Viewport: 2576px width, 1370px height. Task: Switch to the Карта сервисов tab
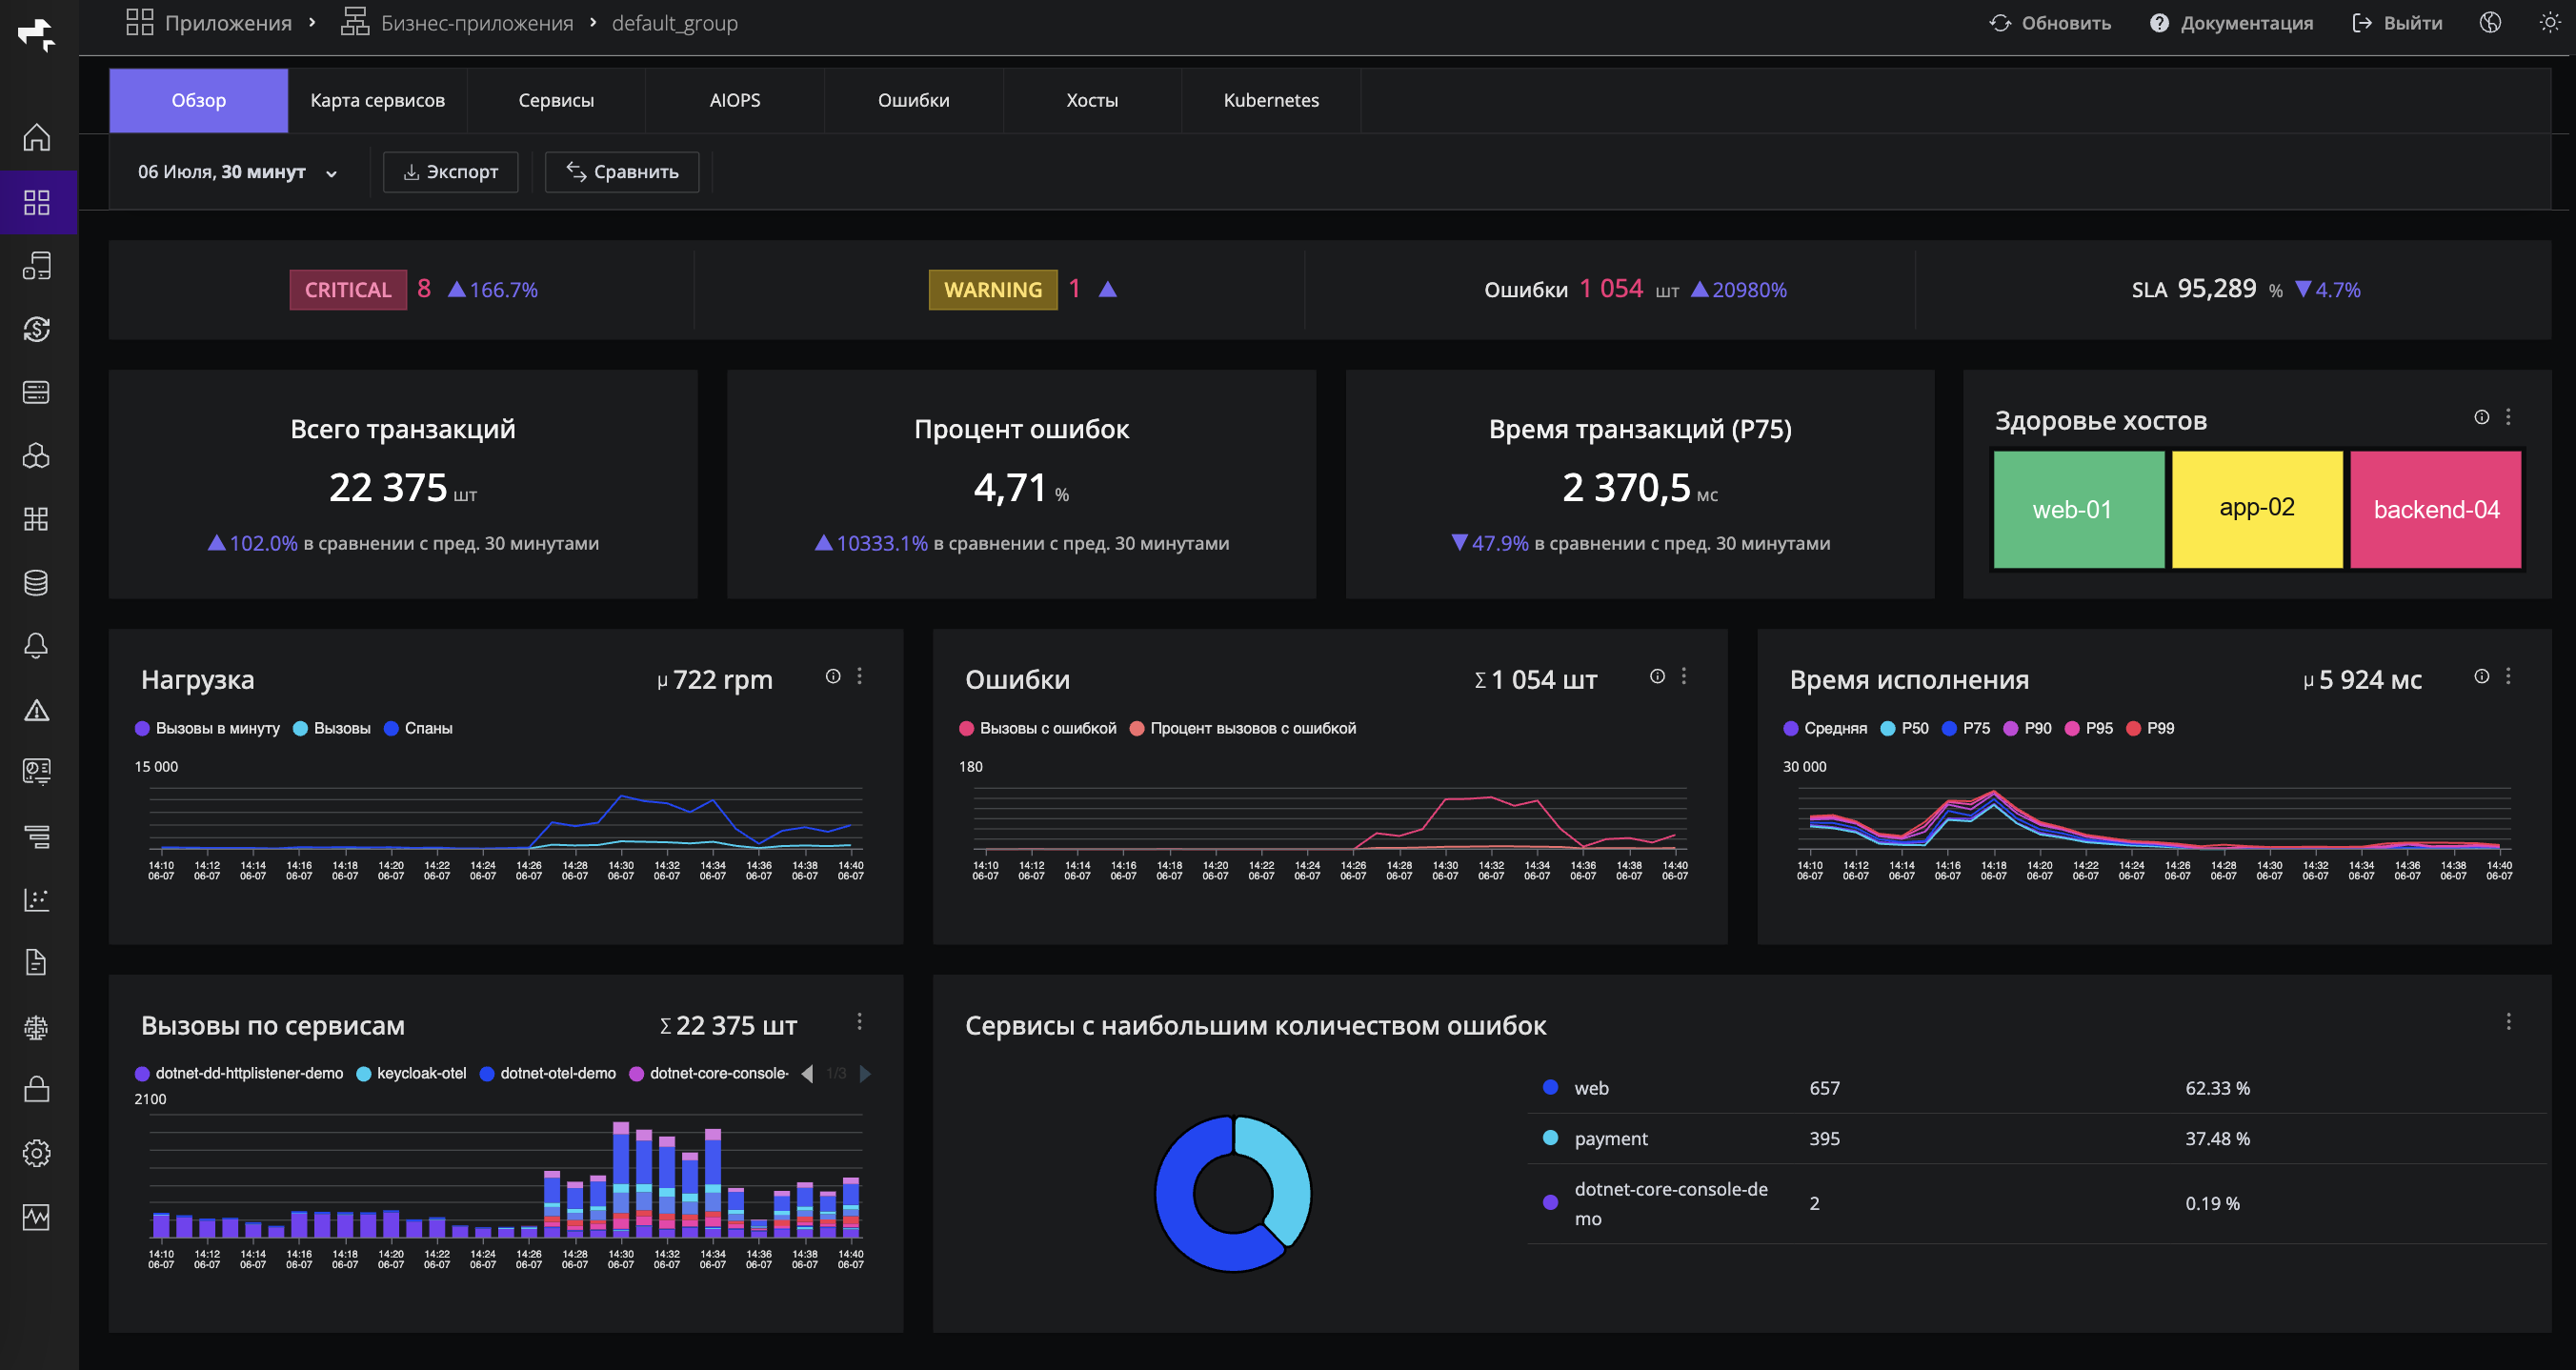click(377, 100)
